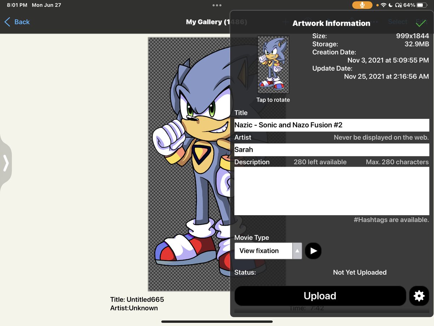
Task: Click '#Hashtags are available.' note
Action: click(391, 220)
